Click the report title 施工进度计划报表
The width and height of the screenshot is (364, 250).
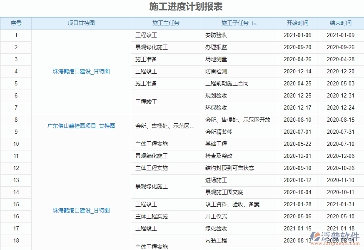[182, 7]
